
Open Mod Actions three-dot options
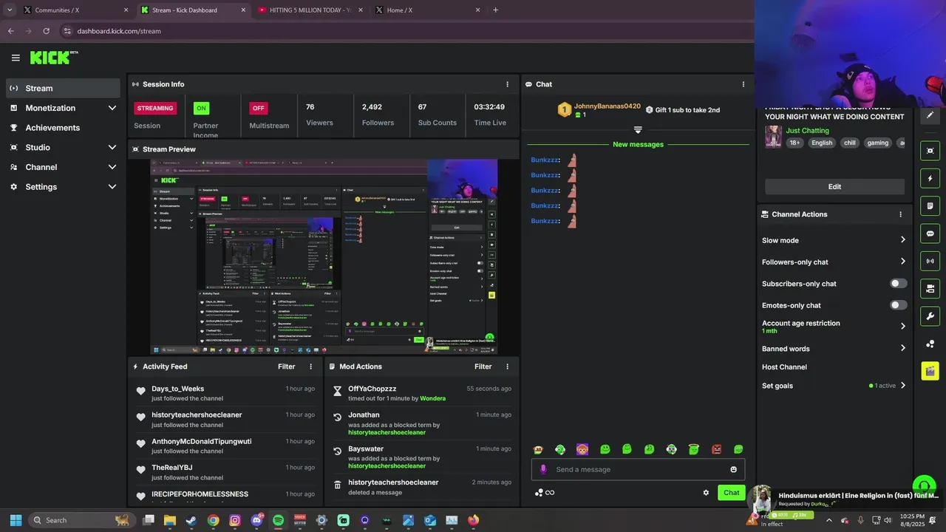pyautogui.click(x=507, y=366)
